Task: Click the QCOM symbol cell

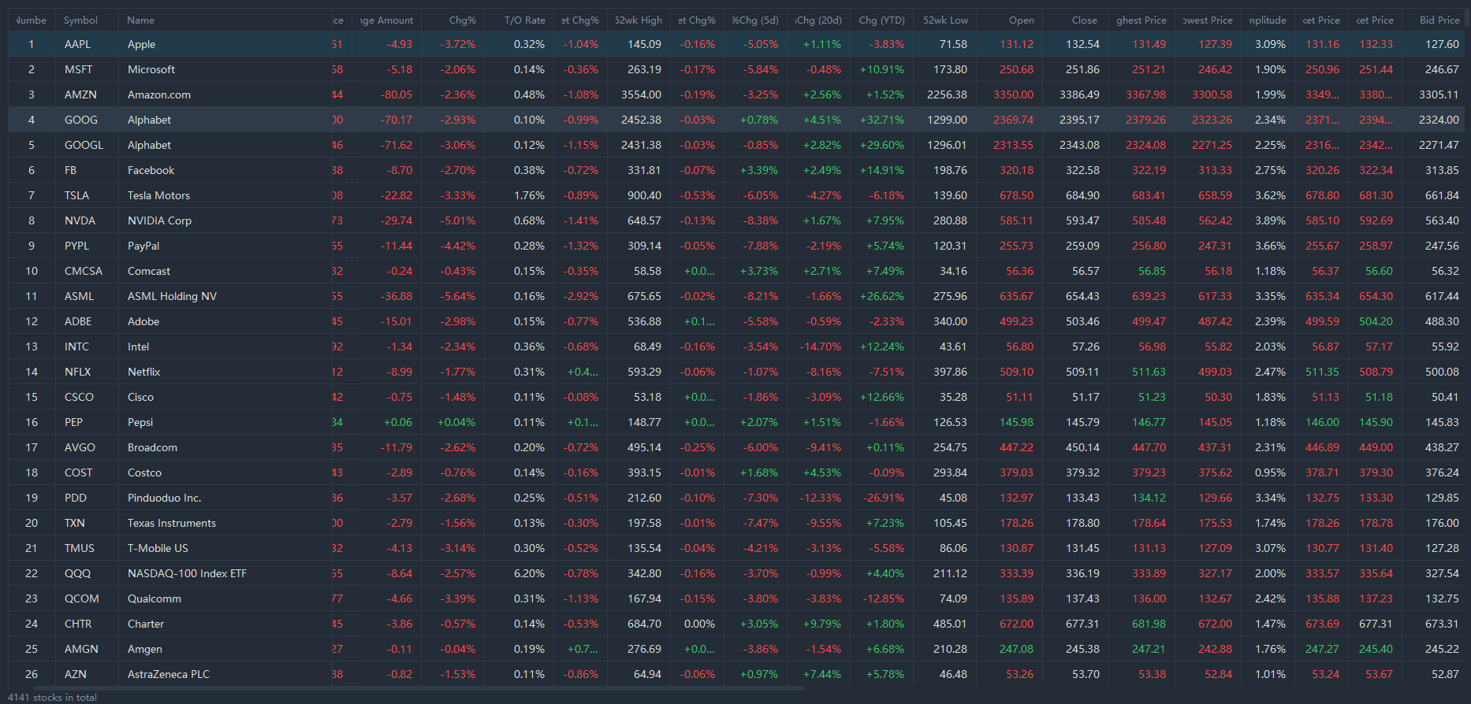Action: 81,598
